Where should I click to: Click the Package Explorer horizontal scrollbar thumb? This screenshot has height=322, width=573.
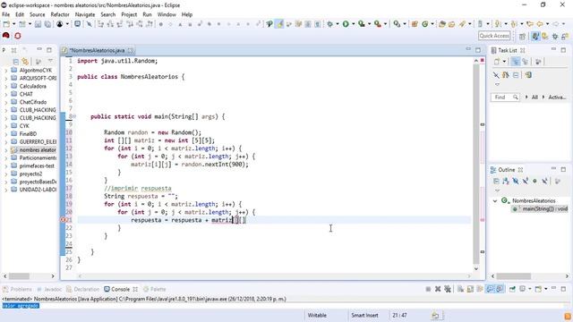tap(19, 276)
